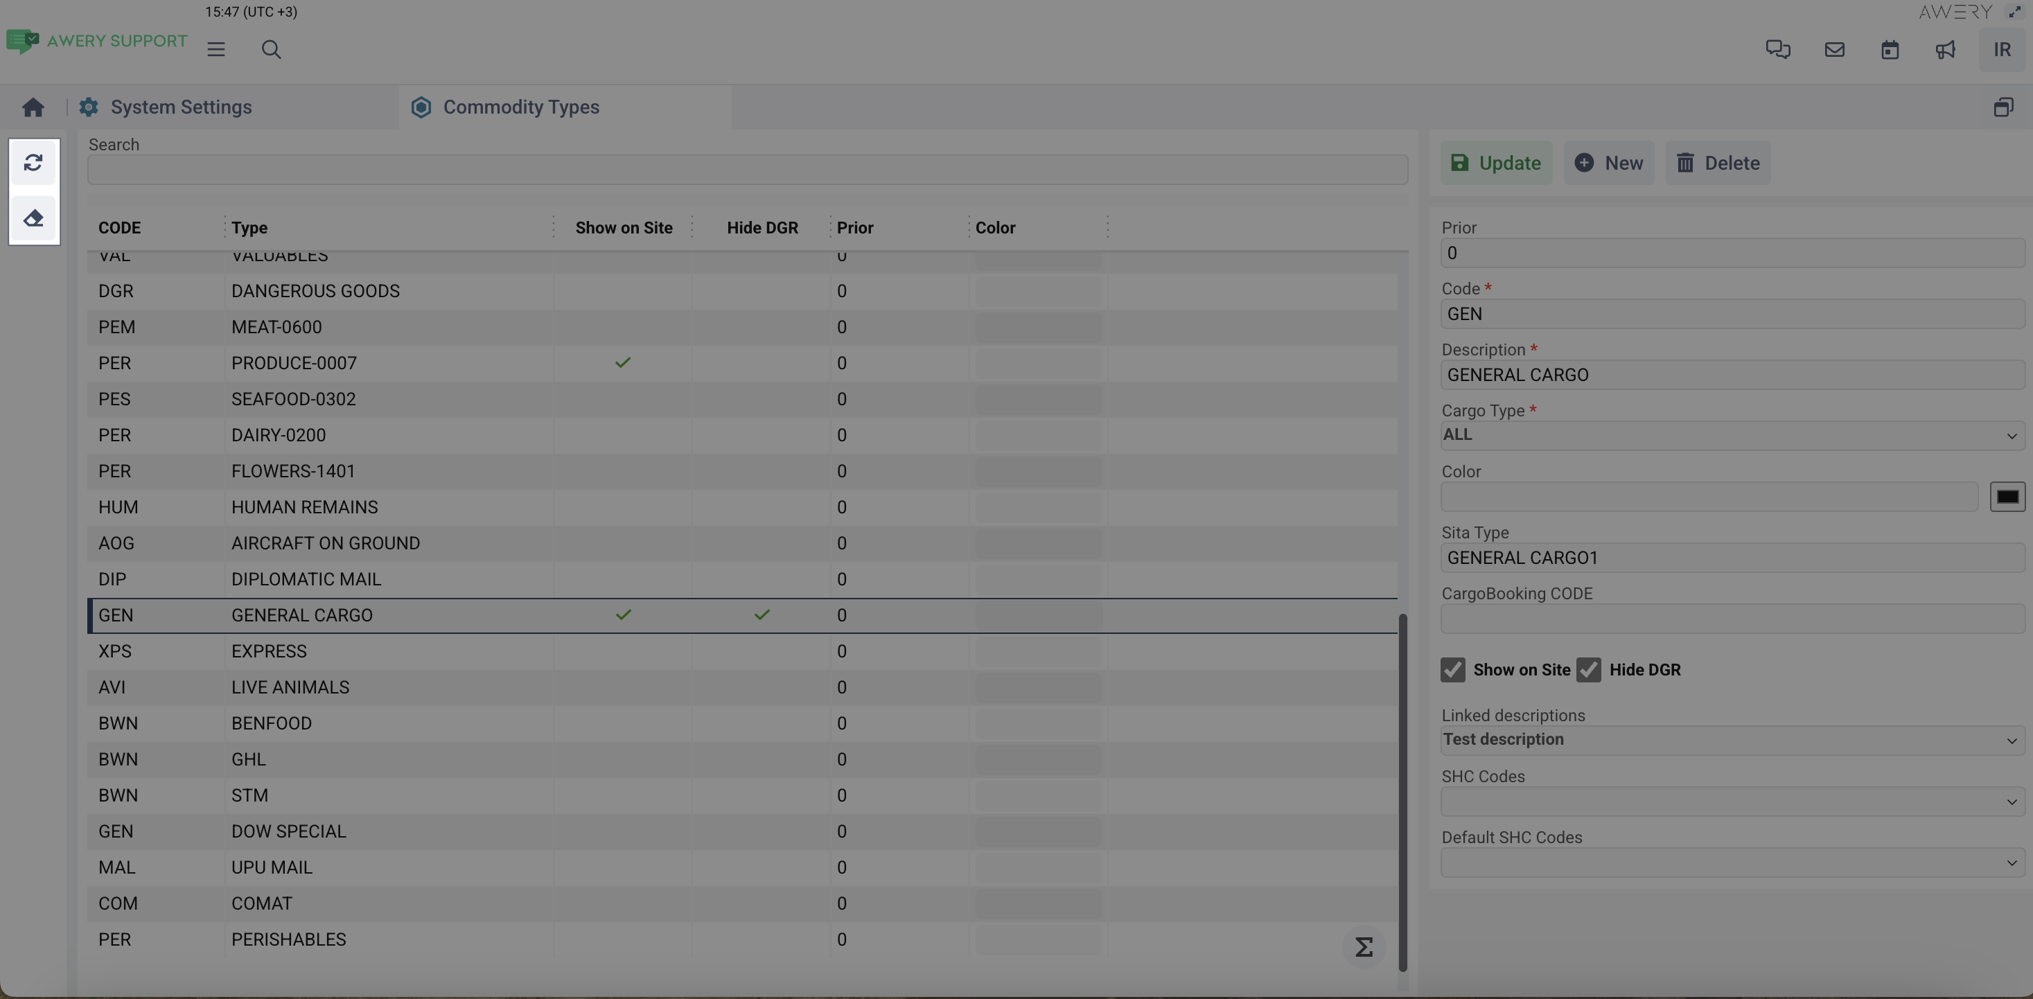The width and height of the screenshot is (2033, 999).
Task: Click the refresh icon in left sidebar
Action: pyautogui.click(x=33, y=163)
